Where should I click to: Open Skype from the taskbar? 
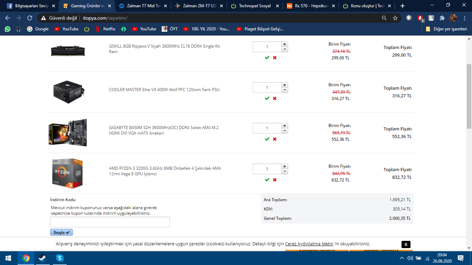60,258
